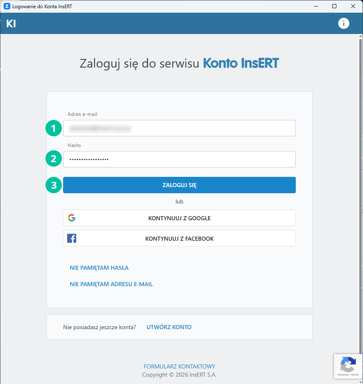This screenshot has width=363, height=384.
Task: Continue with Google sign-in button
Action: point(179,218)
